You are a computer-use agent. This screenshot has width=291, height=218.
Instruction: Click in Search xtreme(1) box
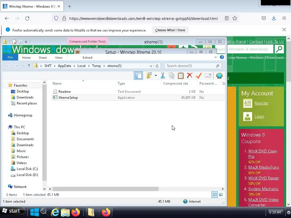point(193,66)
